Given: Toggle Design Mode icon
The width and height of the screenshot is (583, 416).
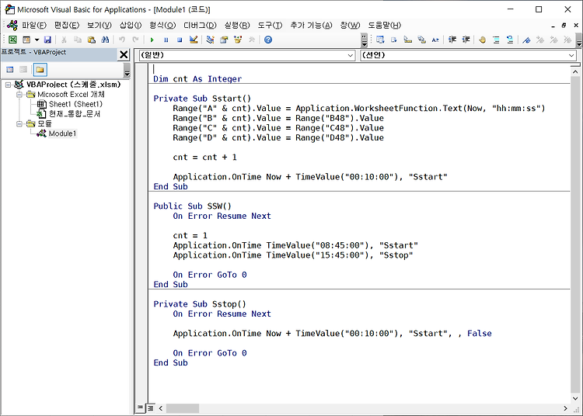Looking at the screenshot, I should click(x=194, y=40).
